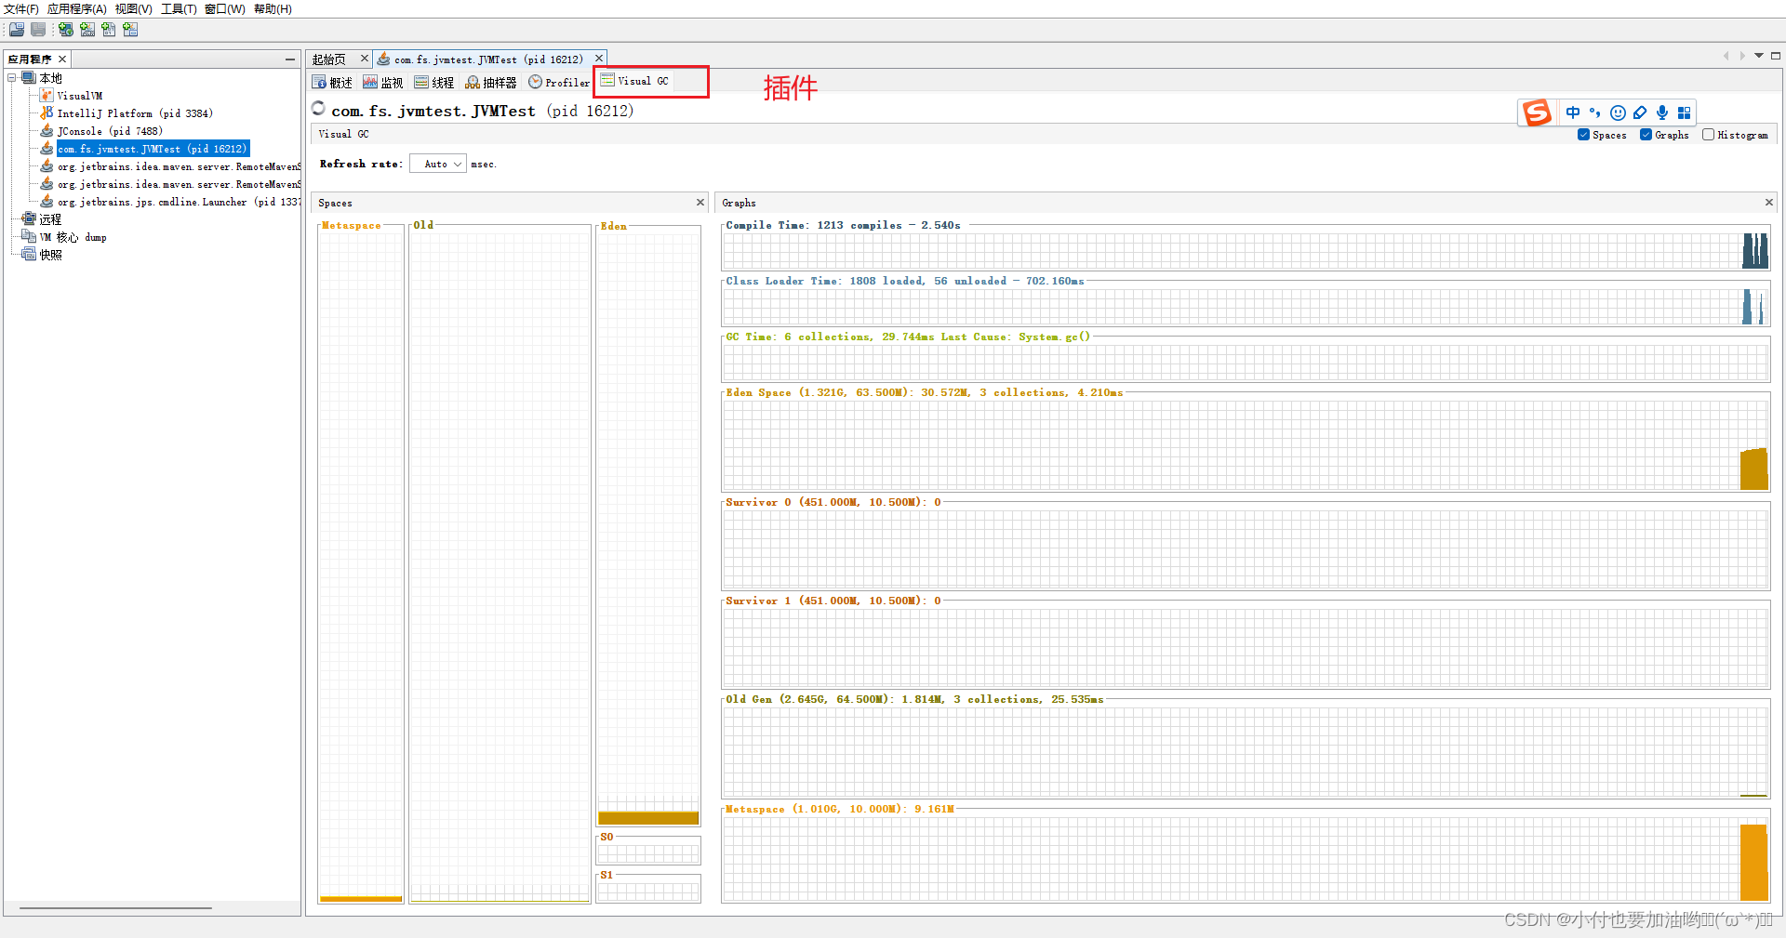This screenshot has height=938, width=1786.
Task: Select IntelliJ Platform (pid 3384) entry
Action: (135, 113)
